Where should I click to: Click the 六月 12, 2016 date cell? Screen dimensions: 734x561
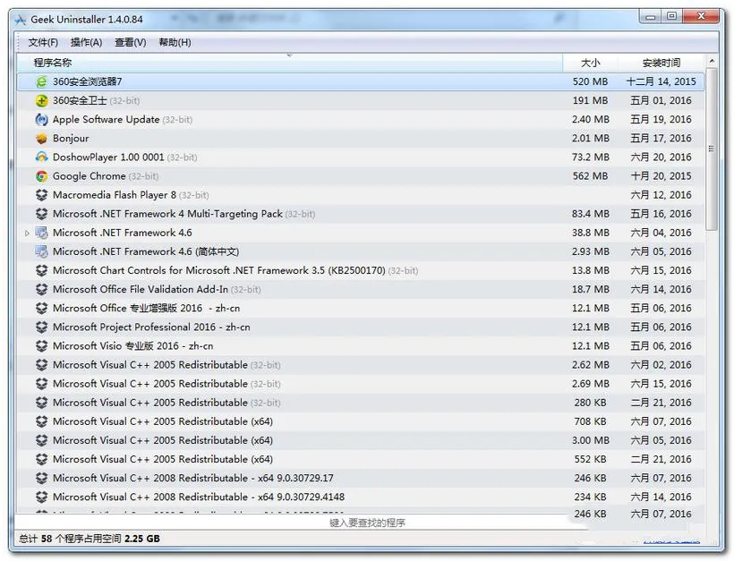click(661, 195)
